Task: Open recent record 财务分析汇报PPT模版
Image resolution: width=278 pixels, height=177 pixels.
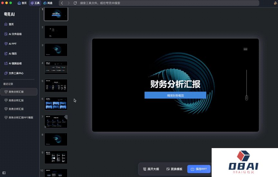Action: point(21,118)
